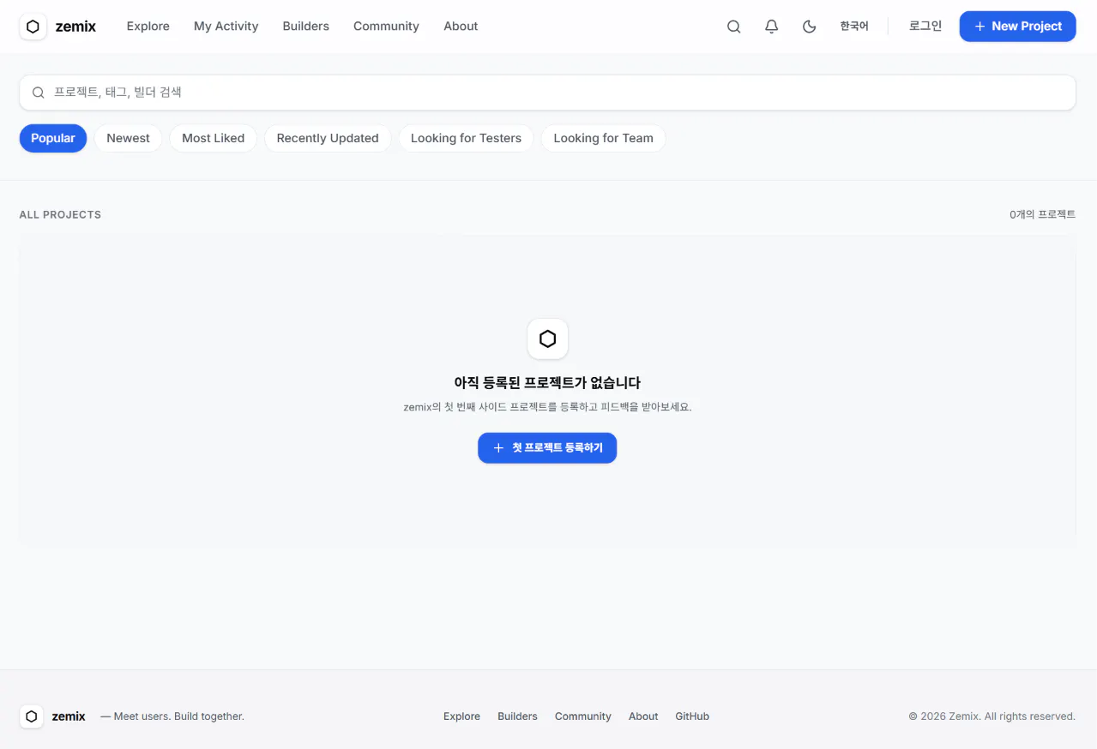The image size is (1097, 749).
Task: Open Community in the top navigation
Action: point(386,27)
